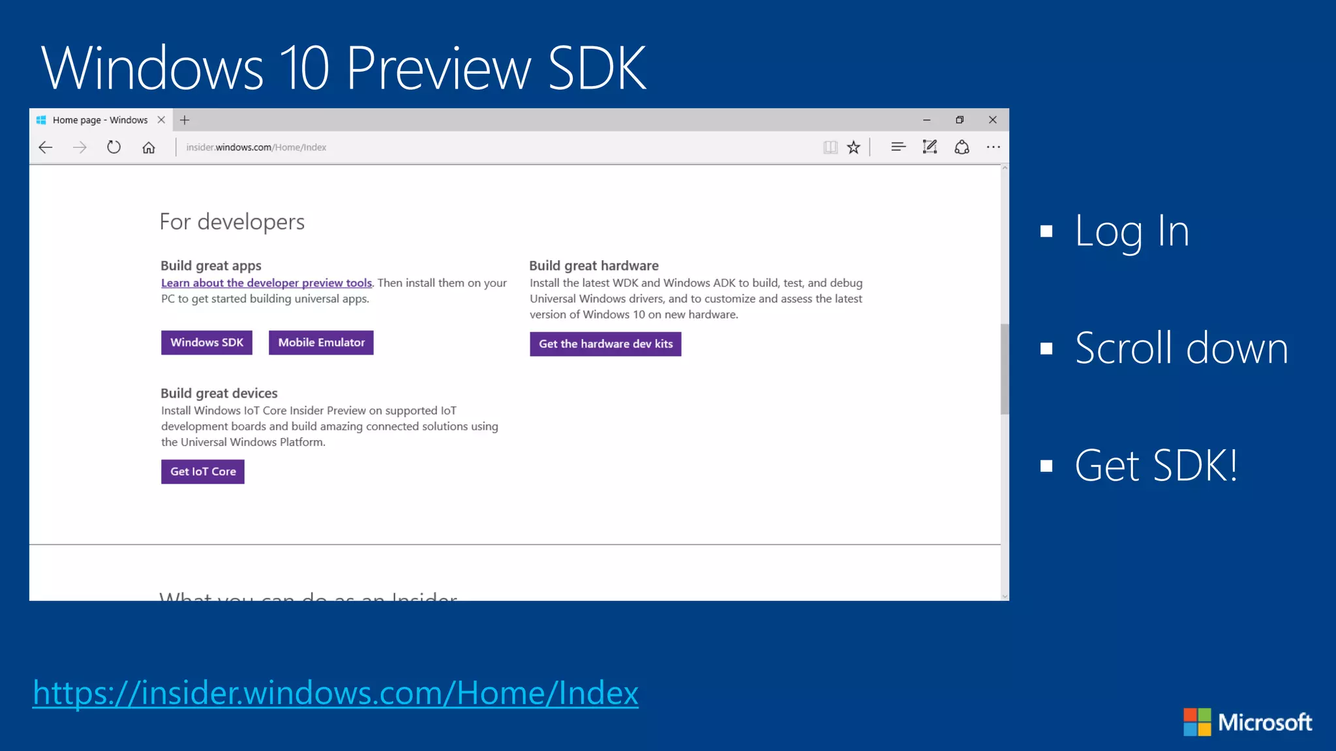Click the Build great hardware heading
Viewport: 1336px width, 751px height.
pos(594,266)
